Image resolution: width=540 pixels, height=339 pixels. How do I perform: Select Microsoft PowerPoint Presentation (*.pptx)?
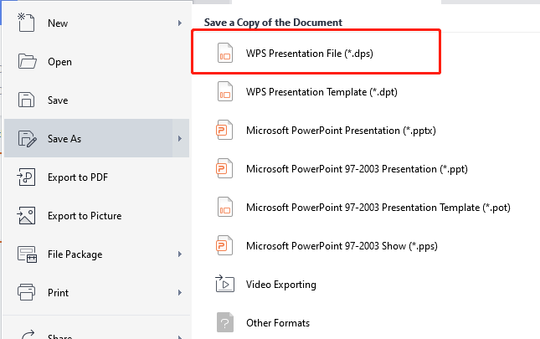point(341,131)
